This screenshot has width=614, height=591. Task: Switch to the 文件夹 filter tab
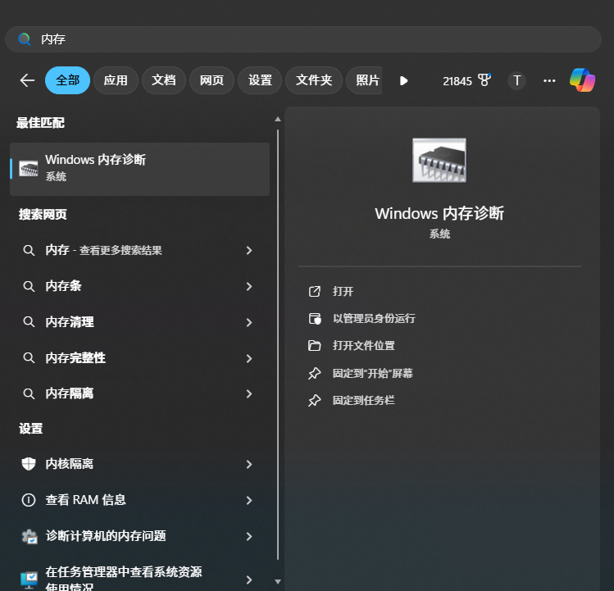point(314,80)
